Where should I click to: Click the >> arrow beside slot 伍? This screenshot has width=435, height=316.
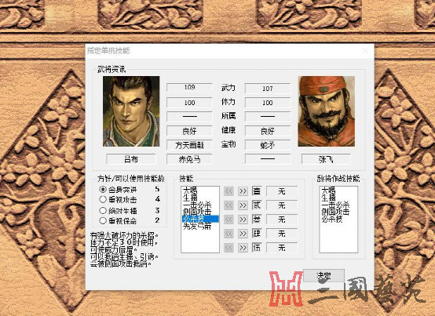point(243,247)
